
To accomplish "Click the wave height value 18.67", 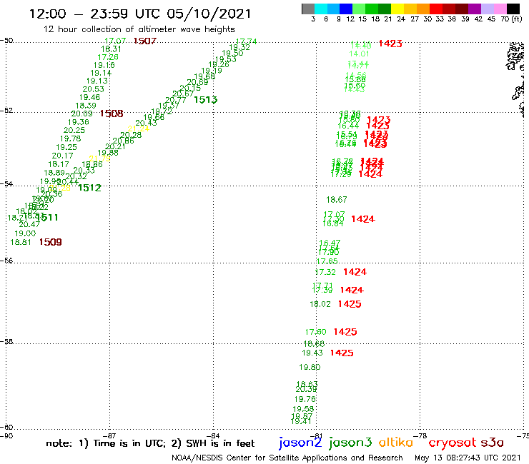I will tap(337, 200).
